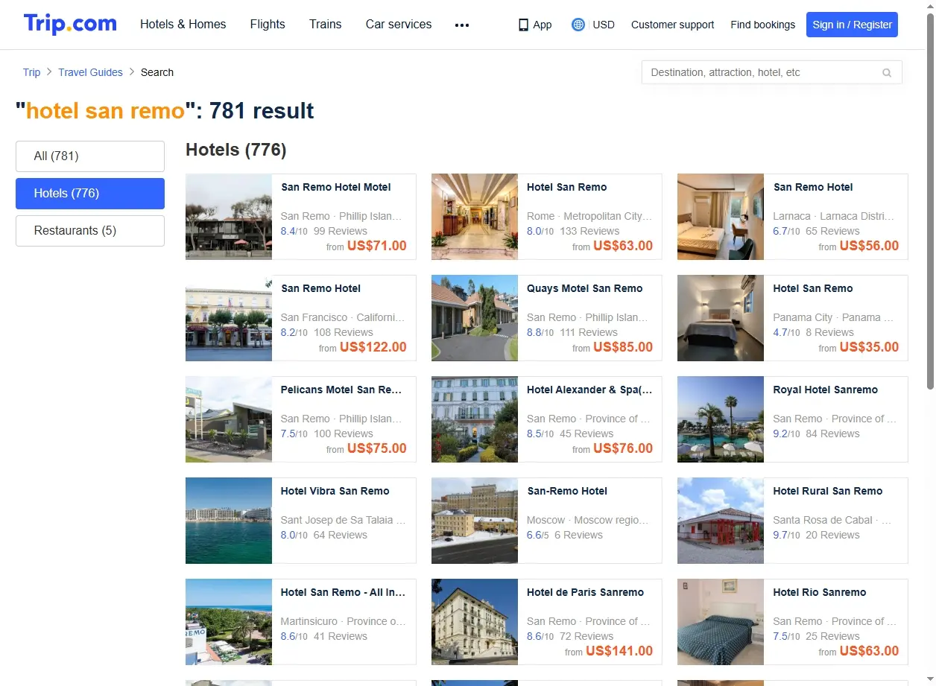Image resolution: width=936 pixels, height=686 pixels.
Task: Click title Hotel Alexander & Spa
Action: pos(589,390)
